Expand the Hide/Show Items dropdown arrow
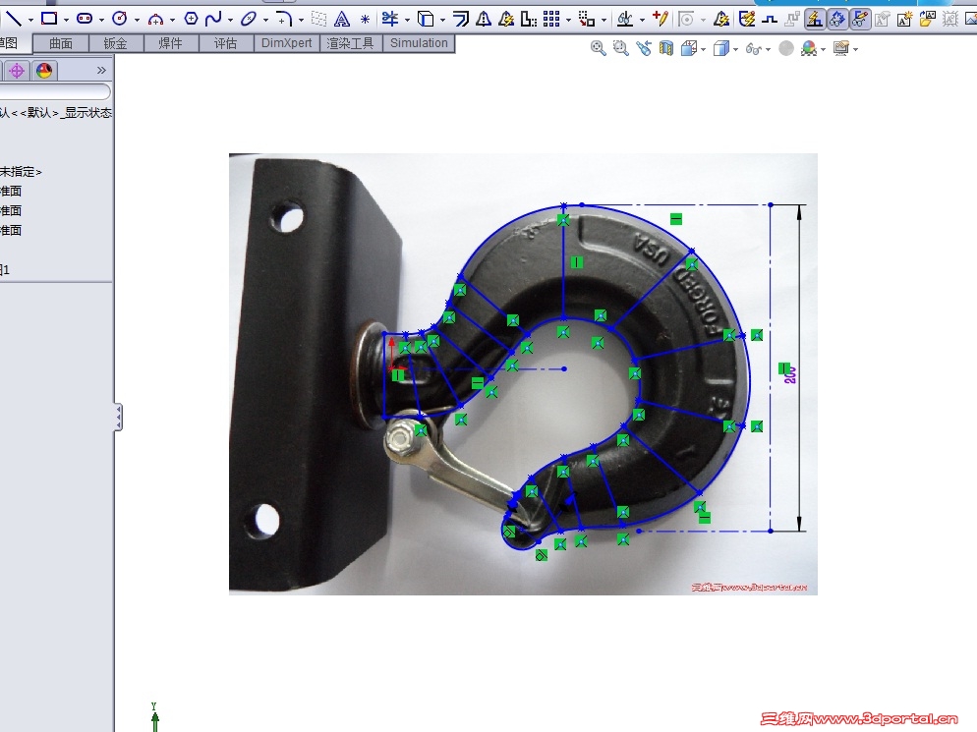Screen dimensions: 977x732 click(768, 49)
